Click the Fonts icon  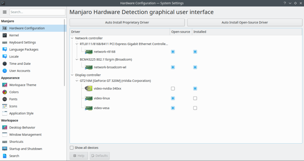pos(5,99)
